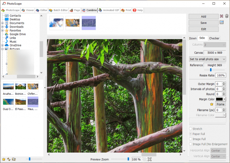Switch to the Checker layout tab
Image resolution: width=230 pixels, height=163 pixels.
point(214,38)
